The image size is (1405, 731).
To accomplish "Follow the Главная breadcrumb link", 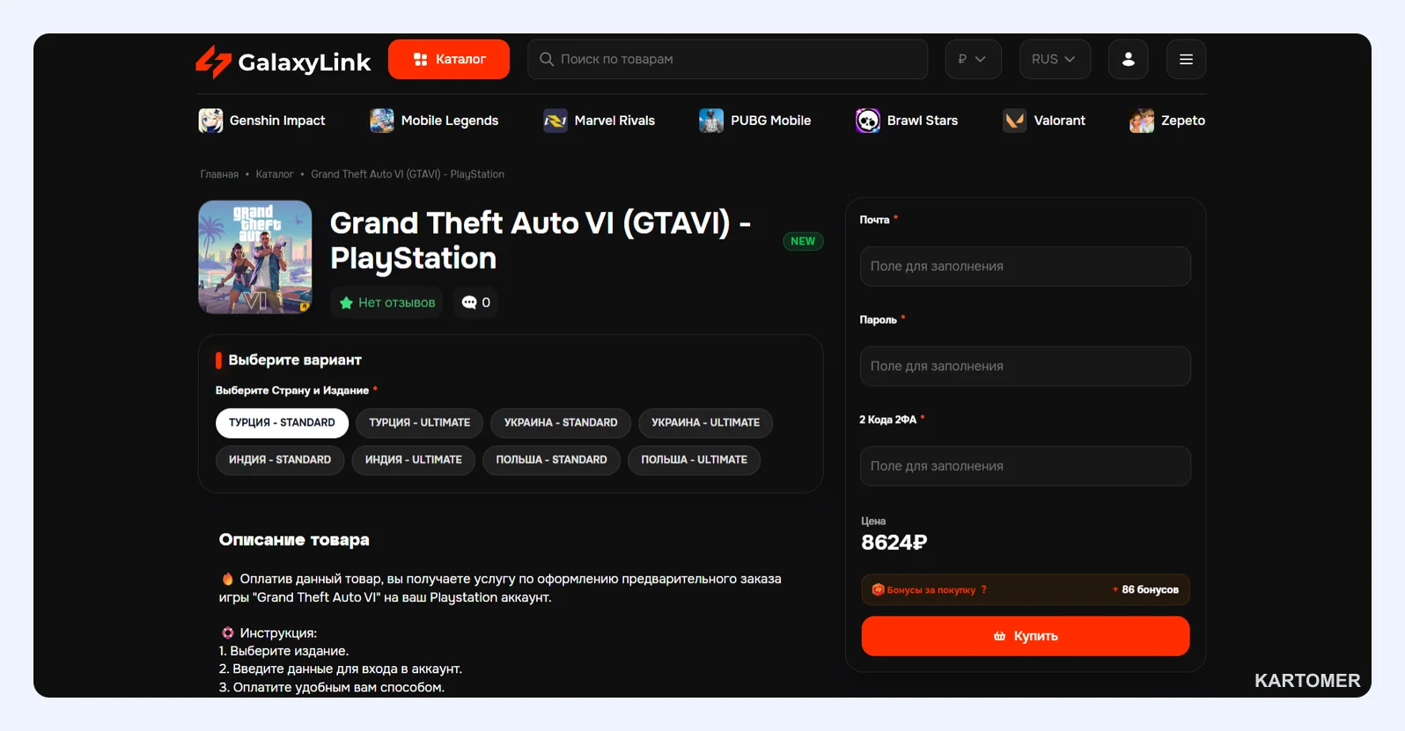I will click(x=219, y=174).
